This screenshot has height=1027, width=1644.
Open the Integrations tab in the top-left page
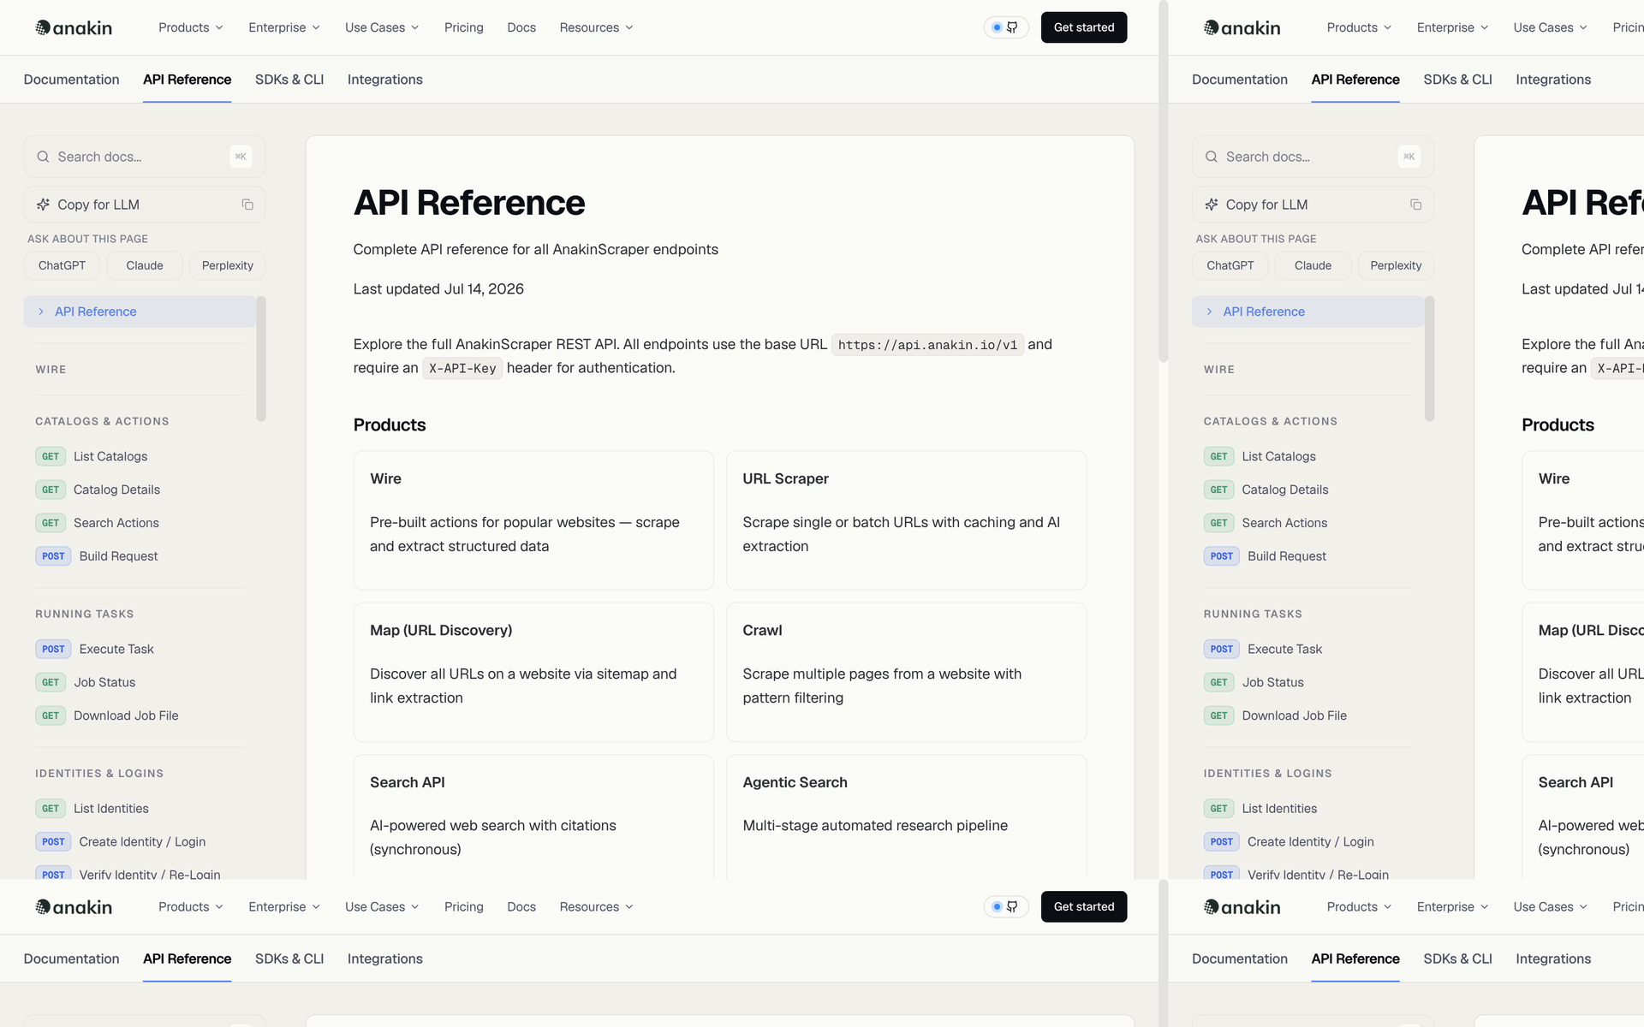384,80
